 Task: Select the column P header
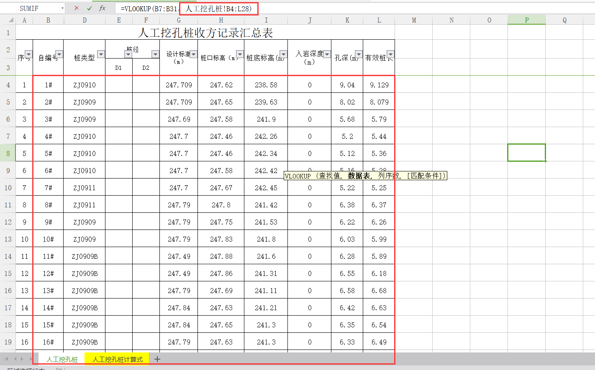coord(526,20)
